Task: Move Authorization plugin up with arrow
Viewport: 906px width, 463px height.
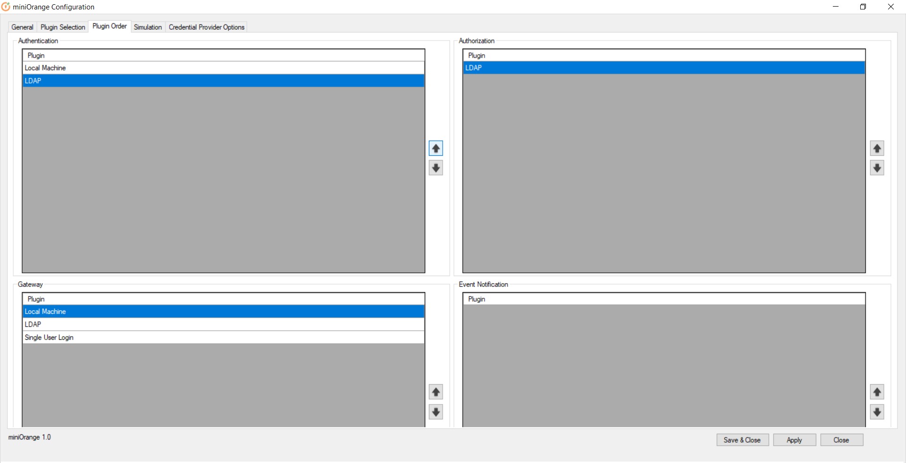Action: pos(877,148)
